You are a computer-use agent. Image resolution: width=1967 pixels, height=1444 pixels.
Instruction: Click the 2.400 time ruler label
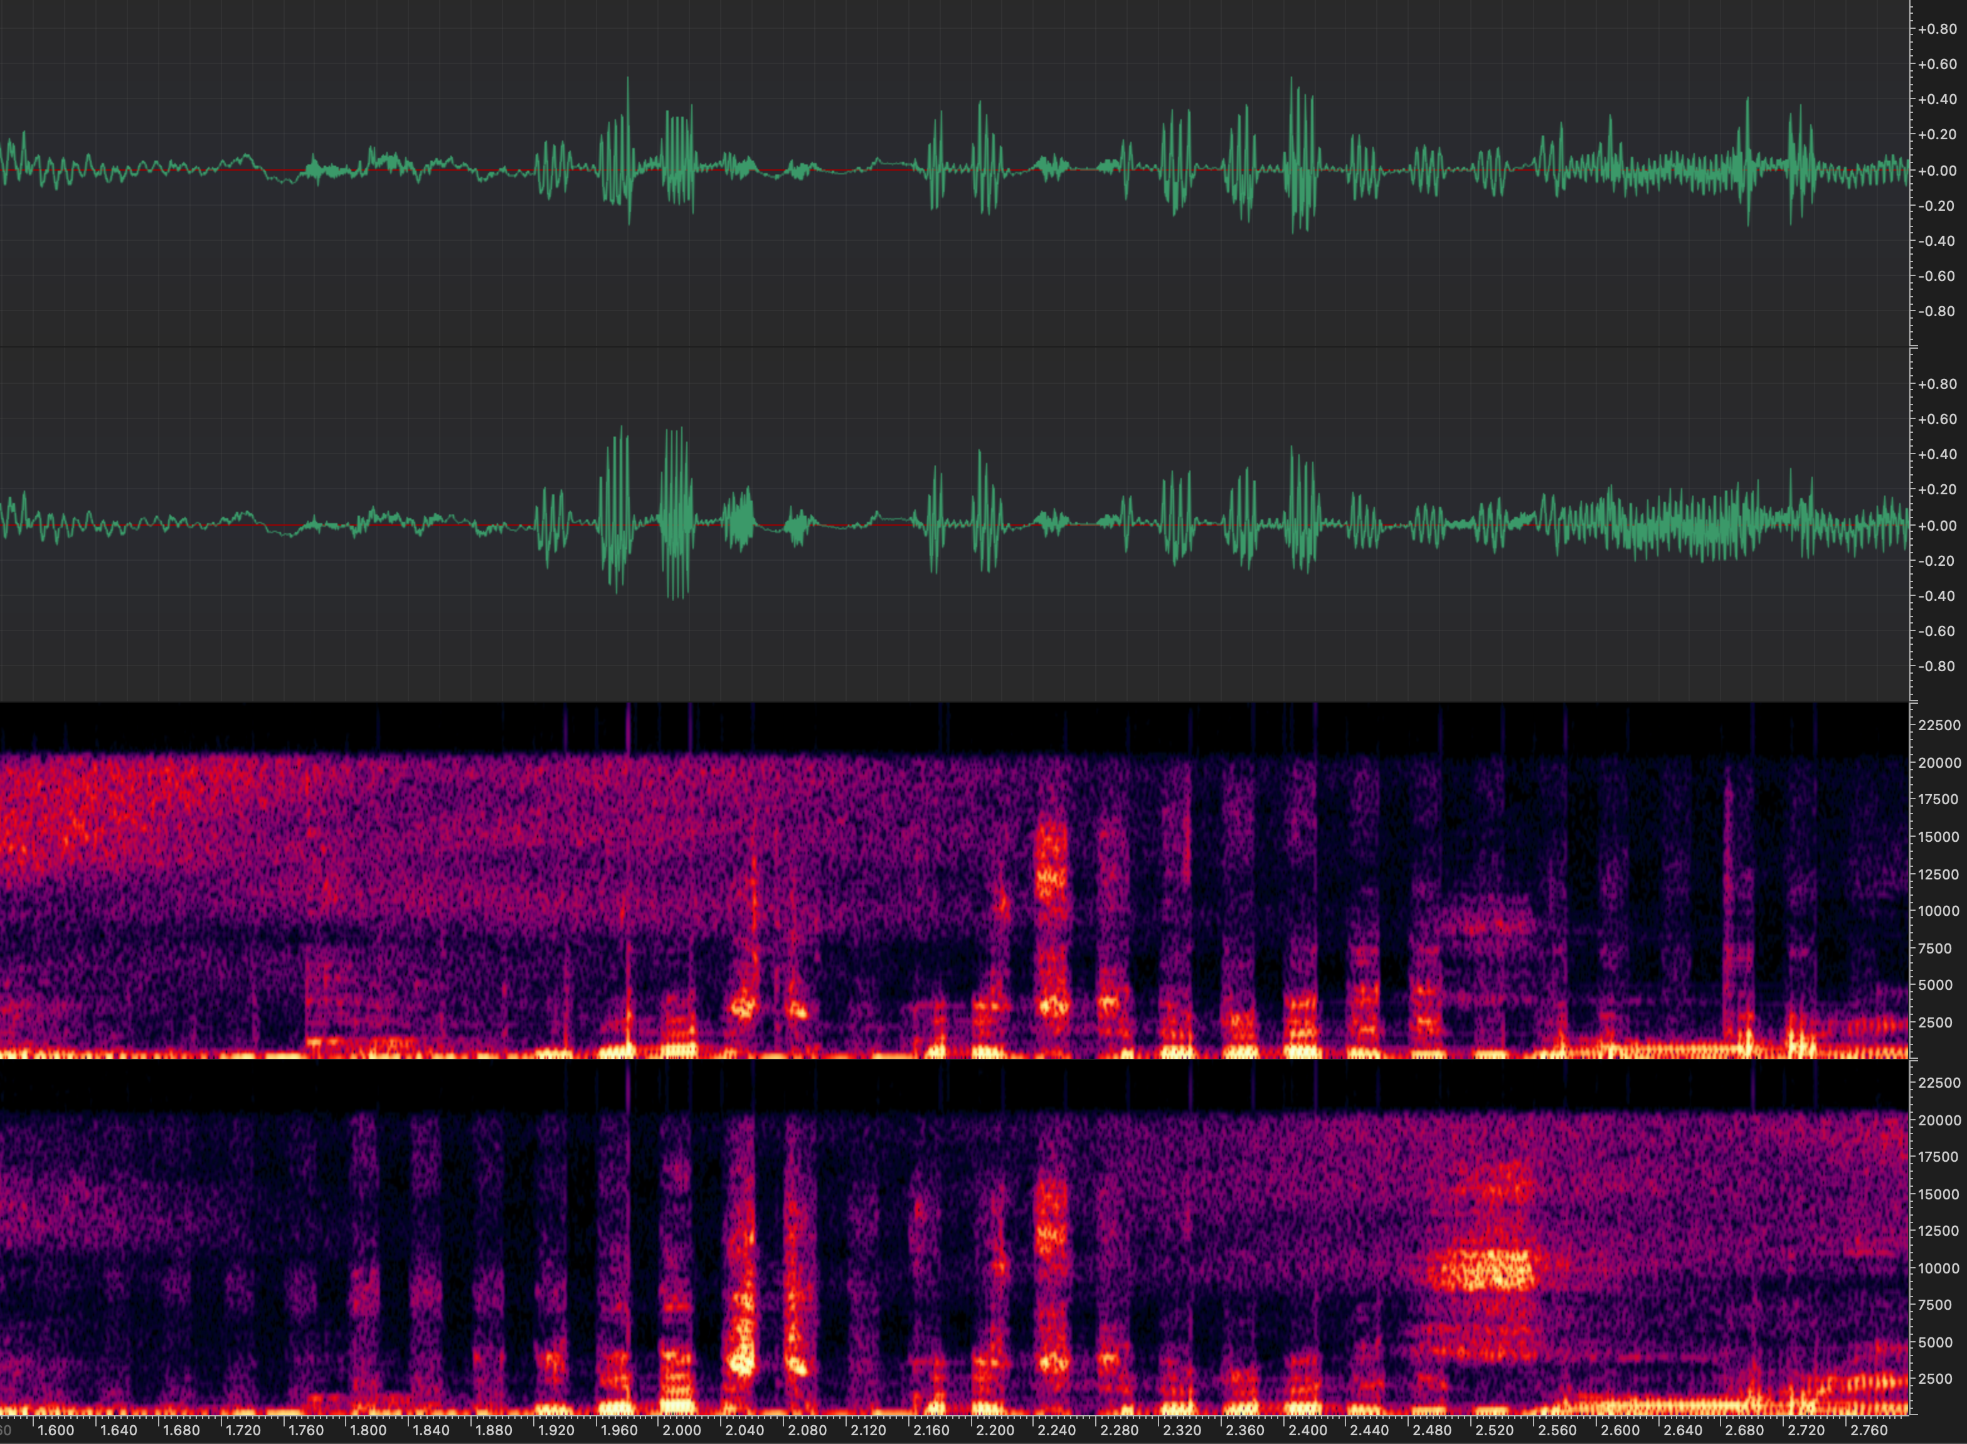pos(1307,1431)
